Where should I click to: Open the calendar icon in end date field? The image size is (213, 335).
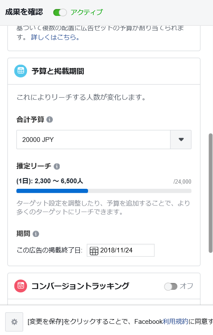click(94, 251)
